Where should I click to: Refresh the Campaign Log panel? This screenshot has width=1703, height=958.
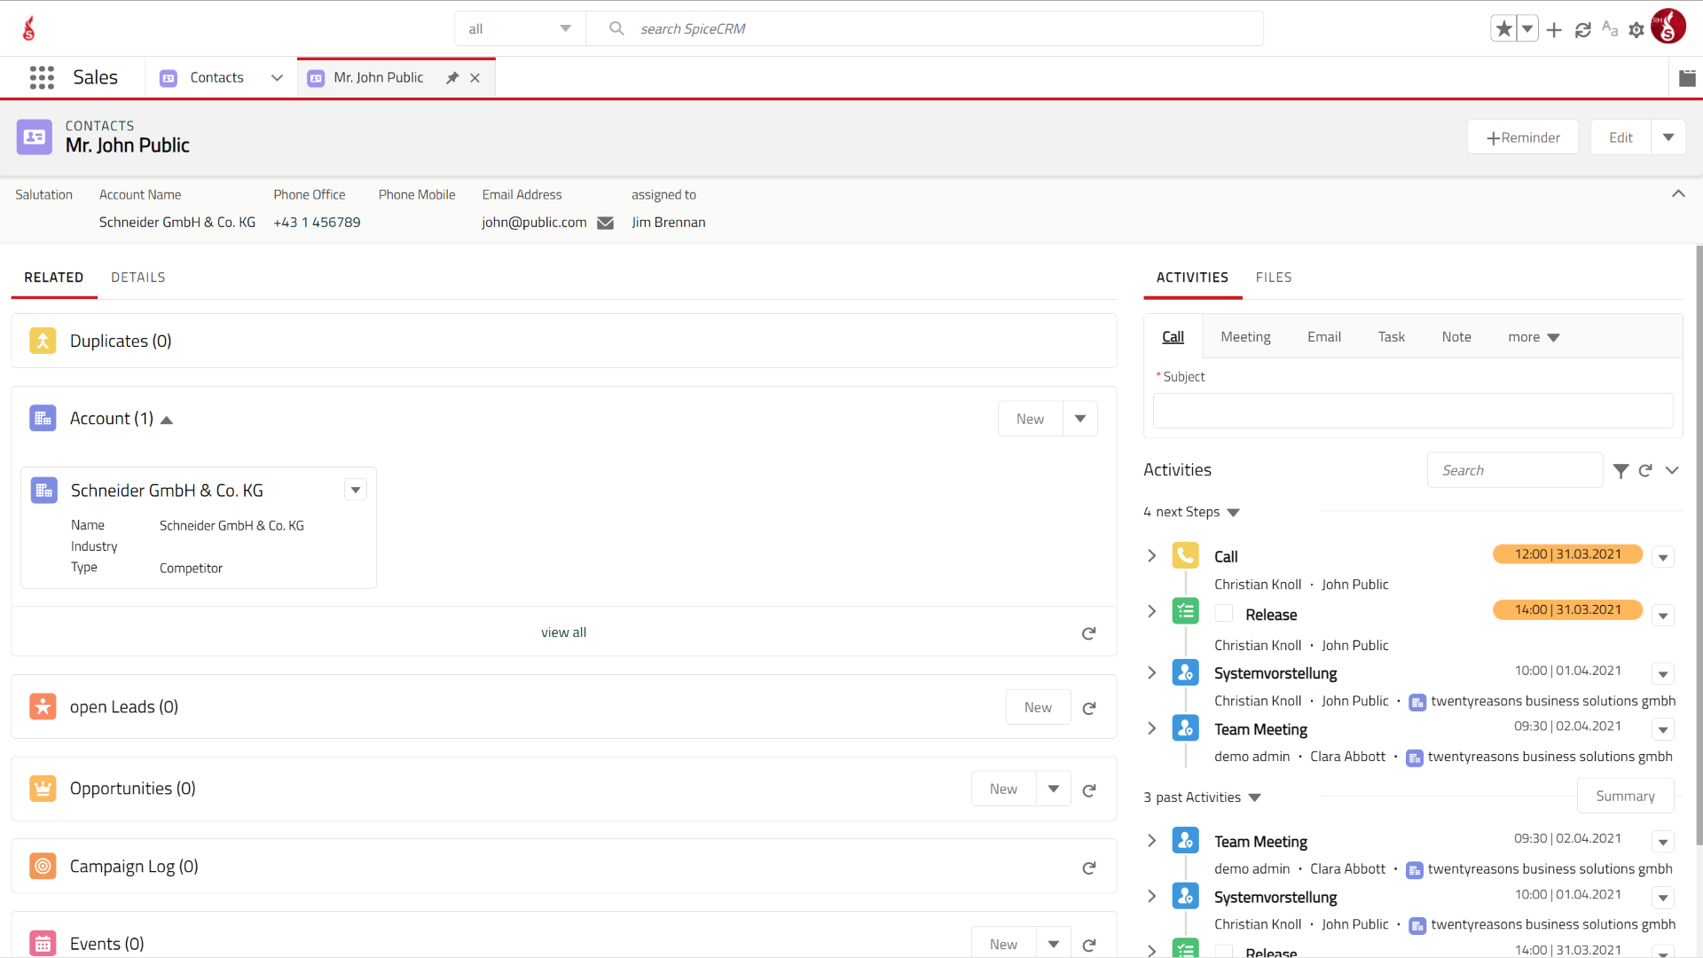pyautogui.click(x=1089, y=868)
